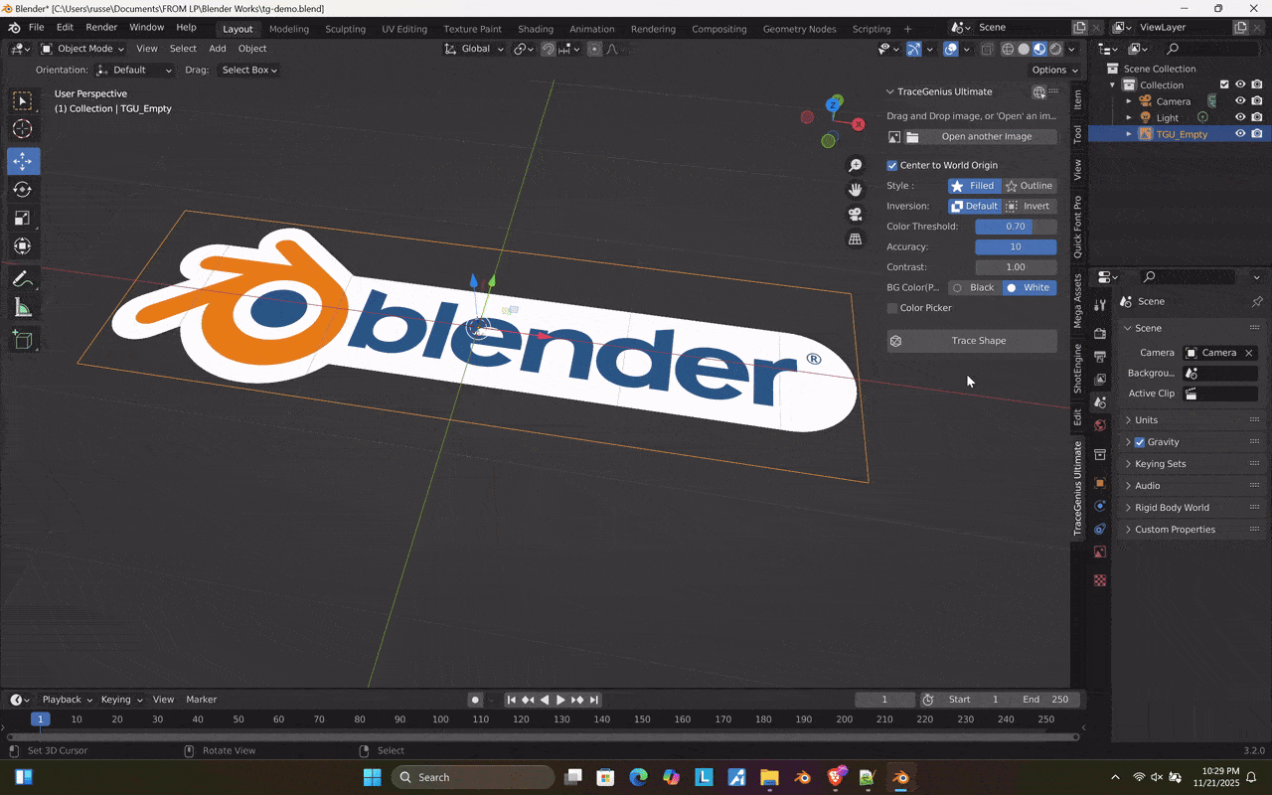The height and width of the screenshot is (795, 1272).
Task: Click the Trace Shape button
Action: coord(972,341)
